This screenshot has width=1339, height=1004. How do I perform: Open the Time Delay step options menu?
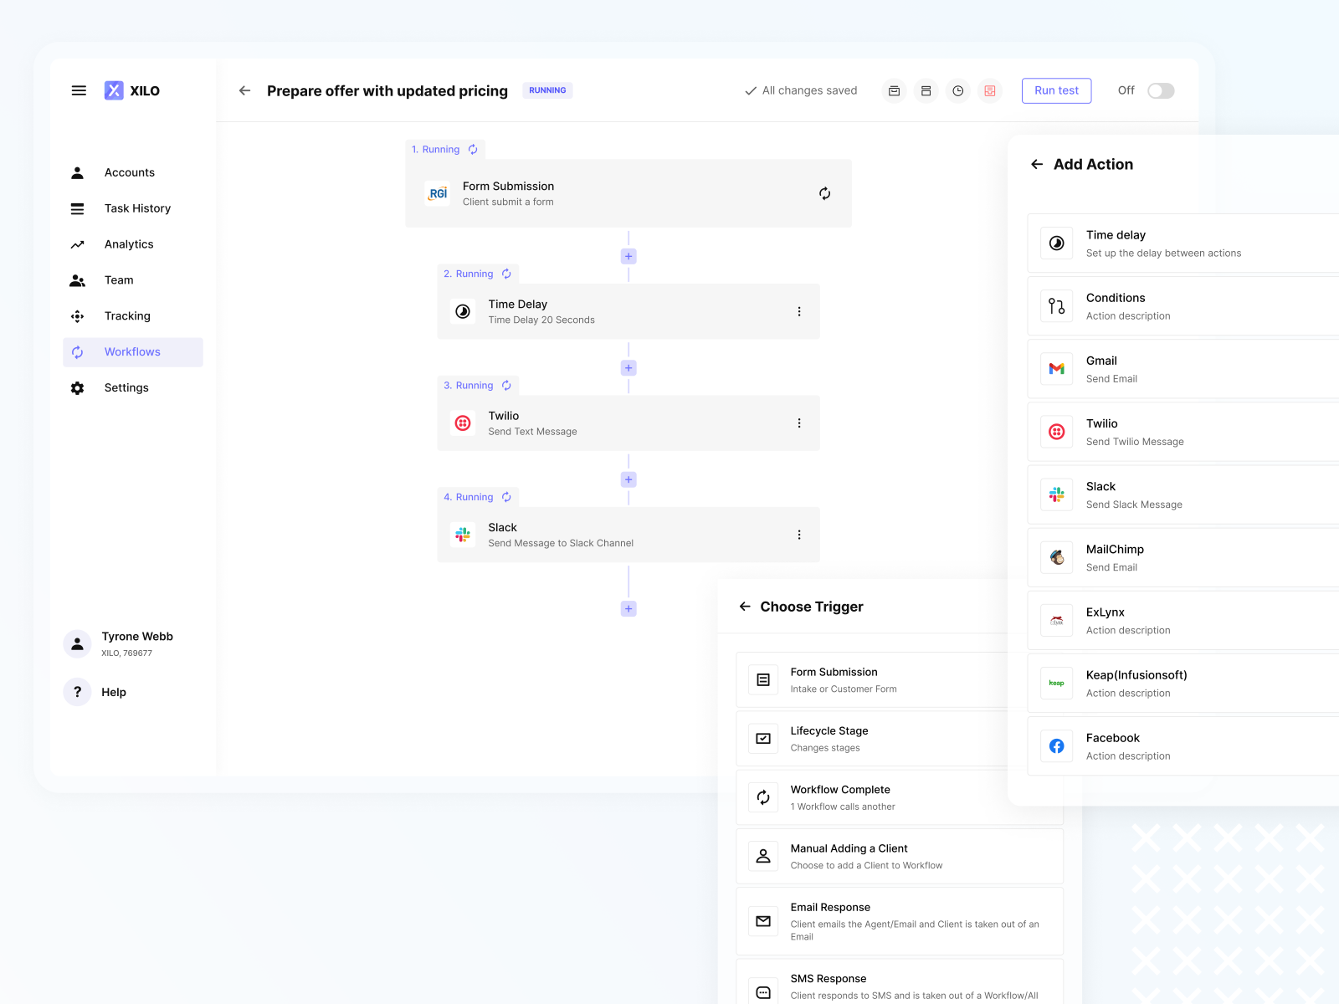(799, 311)
